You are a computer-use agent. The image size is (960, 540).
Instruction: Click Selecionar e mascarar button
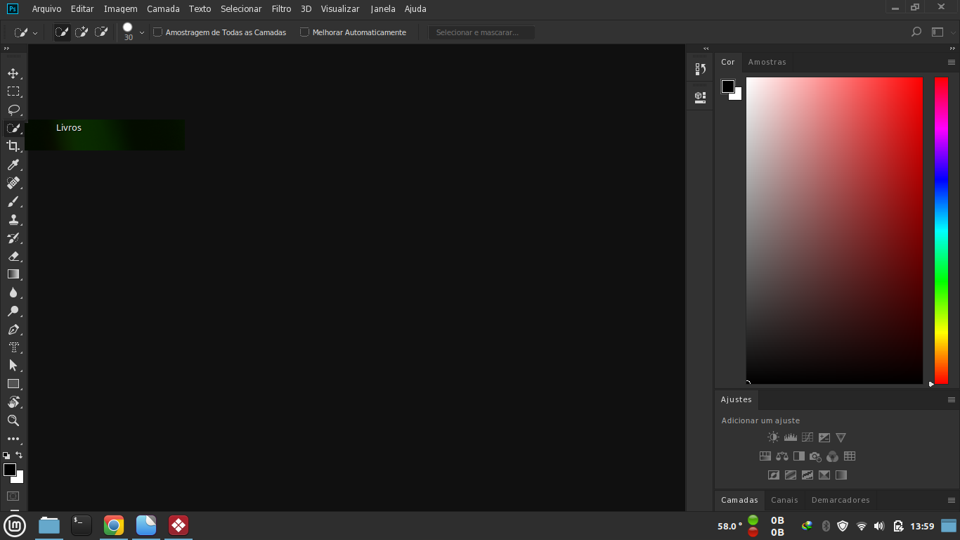point(481,32)
